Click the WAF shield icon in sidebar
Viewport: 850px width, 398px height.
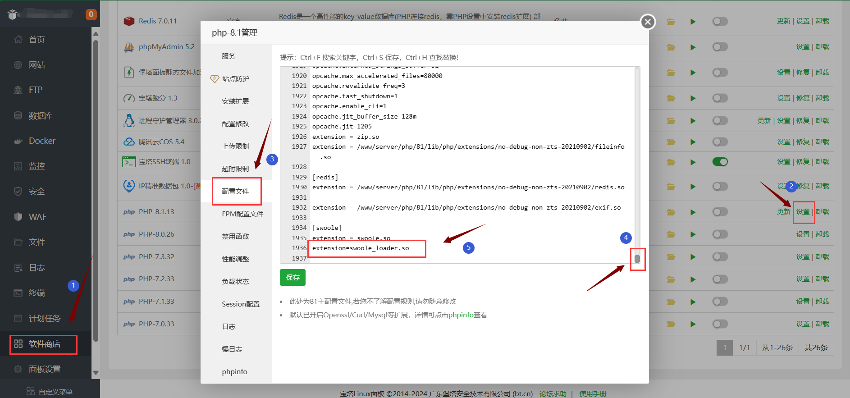(18, 217)
